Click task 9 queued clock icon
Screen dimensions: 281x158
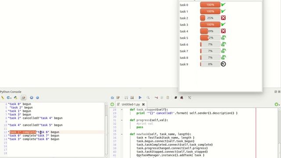click(x=223, y=64)
